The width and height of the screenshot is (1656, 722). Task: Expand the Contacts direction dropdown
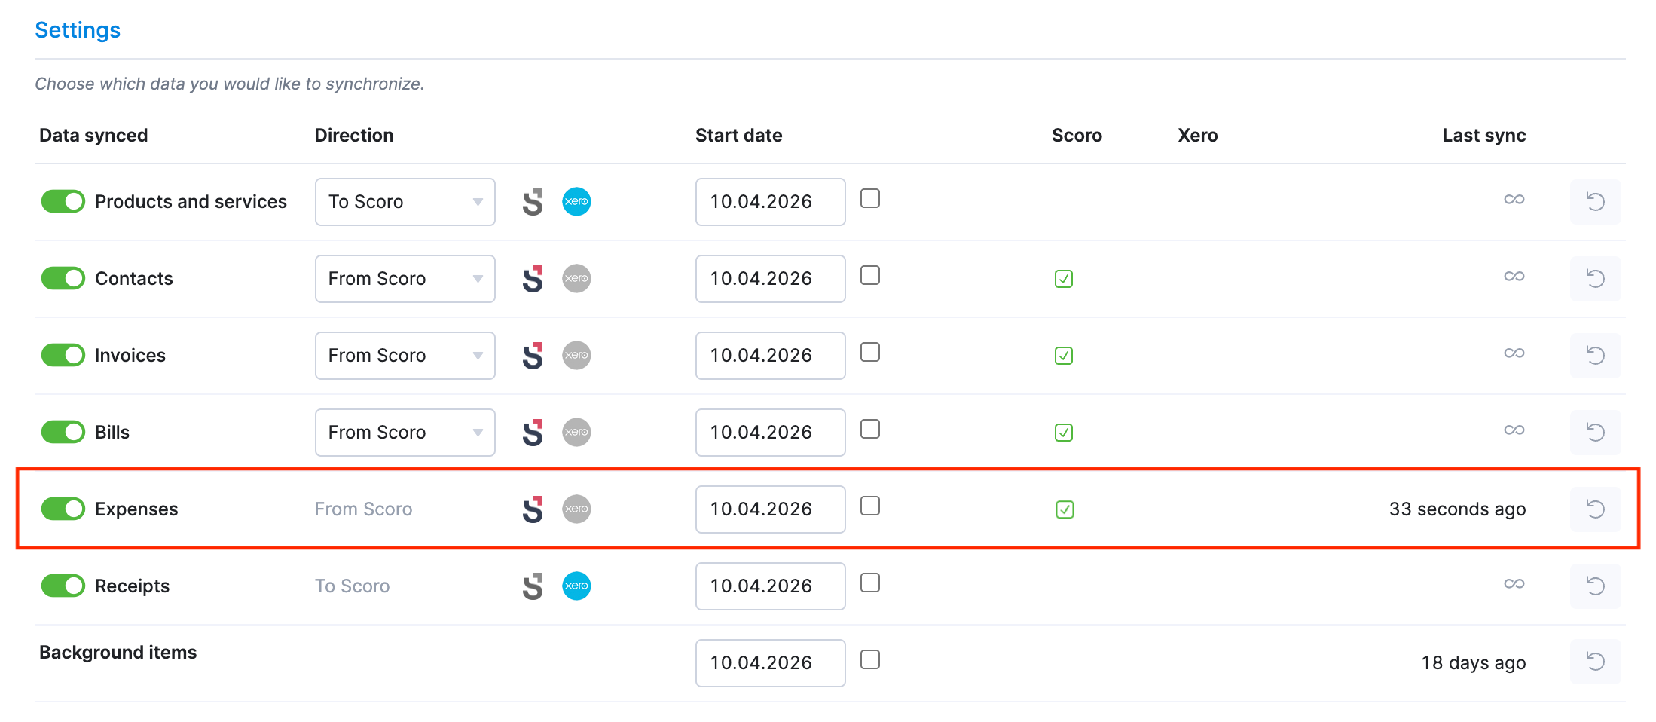405,279
